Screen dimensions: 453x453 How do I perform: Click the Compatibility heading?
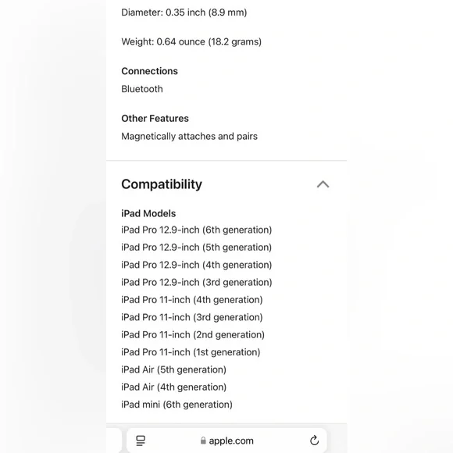162,184
